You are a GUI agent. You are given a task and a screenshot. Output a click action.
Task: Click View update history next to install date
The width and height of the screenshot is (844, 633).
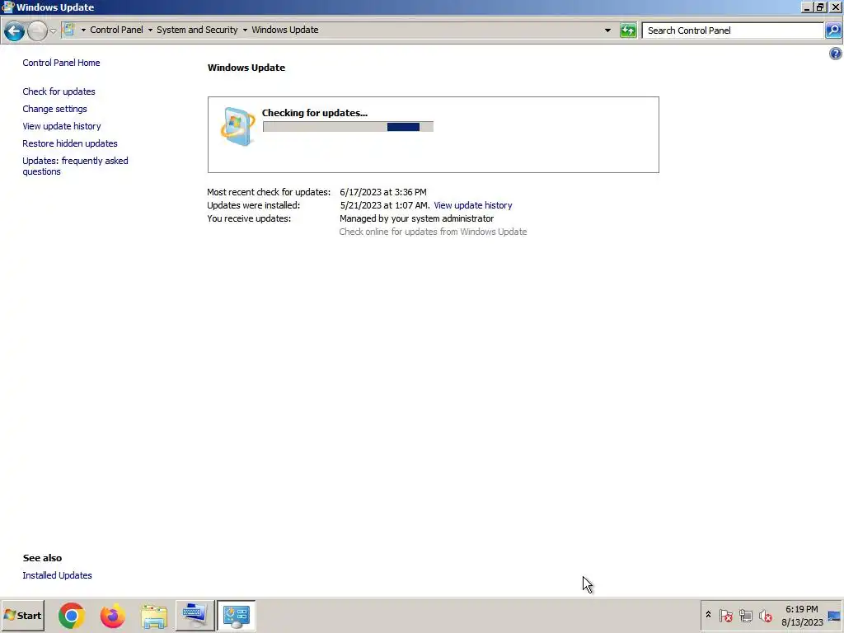coord(472,205)
